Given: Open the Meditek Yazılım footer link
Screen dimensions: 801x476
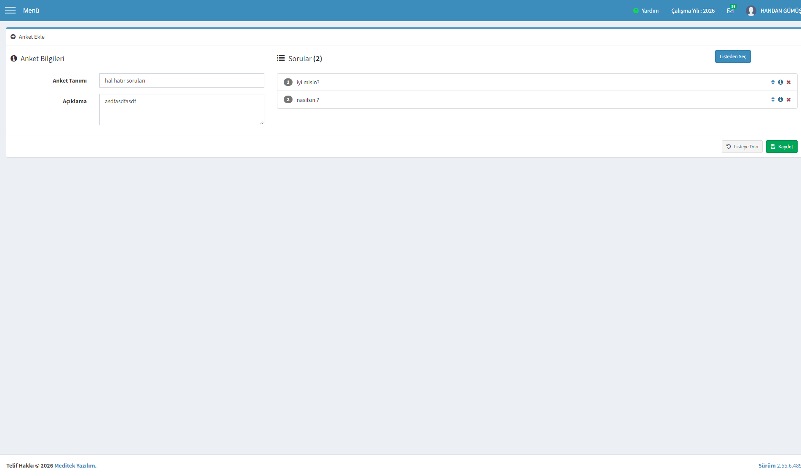Looking at the screenshot, I should [x=75, y=465].
